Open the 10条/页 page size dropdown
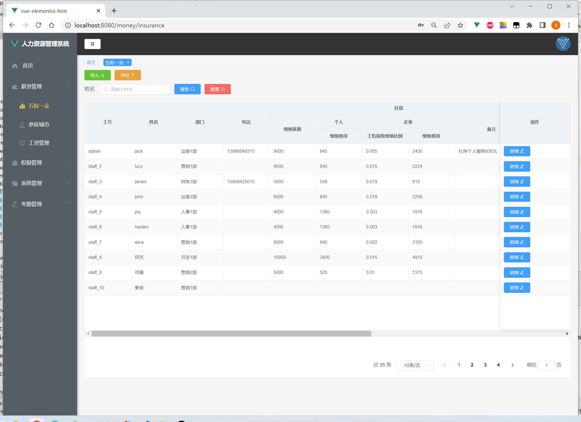Image resolution: width=581 pixels, height=422 pixels. (415, 365)
